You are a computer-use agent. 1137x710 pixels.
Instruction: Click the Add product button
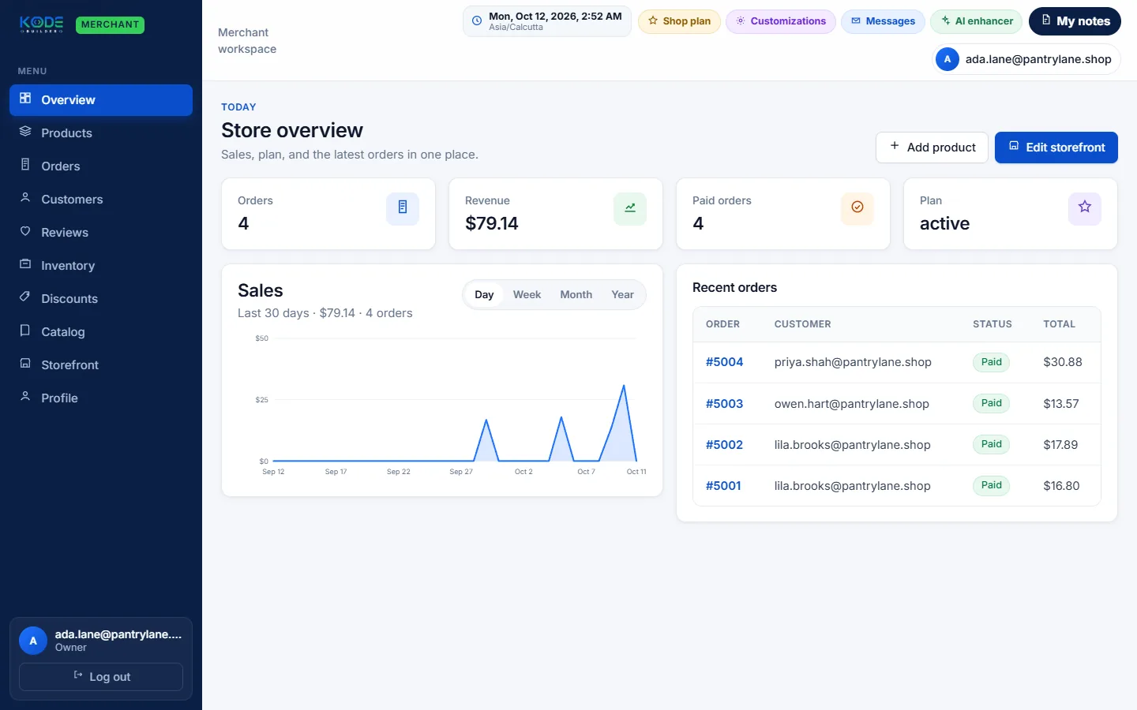pyautogui.click(x=932, y=148)
